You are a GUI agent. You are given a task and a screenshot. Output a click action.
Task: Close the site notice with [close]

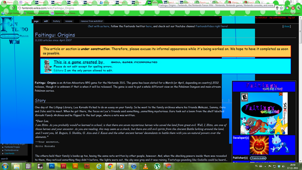286,26
